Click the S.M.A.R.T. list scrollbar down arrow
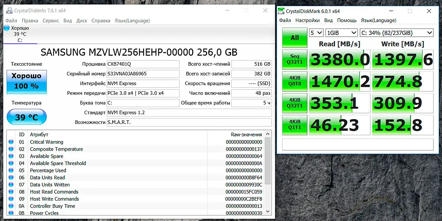 tap(268, 211)
